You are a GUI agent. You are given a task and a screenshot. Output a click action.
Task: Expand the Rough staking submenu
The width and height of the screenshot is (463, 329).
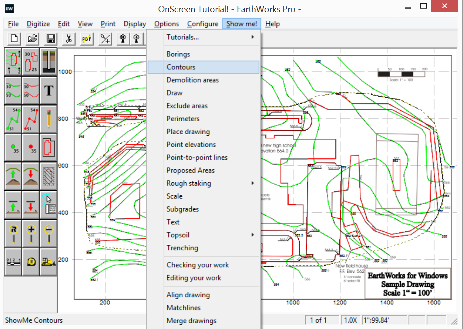(x=204, y=183)
